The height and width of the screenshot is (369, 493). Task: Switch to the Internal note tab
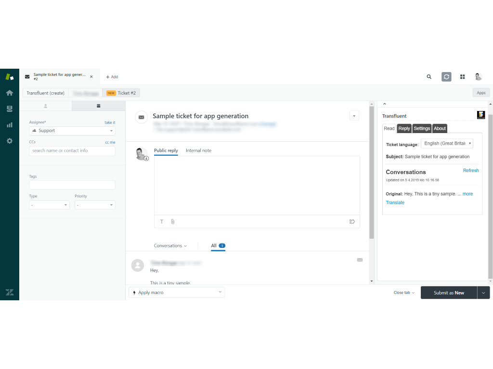[198, 151]
